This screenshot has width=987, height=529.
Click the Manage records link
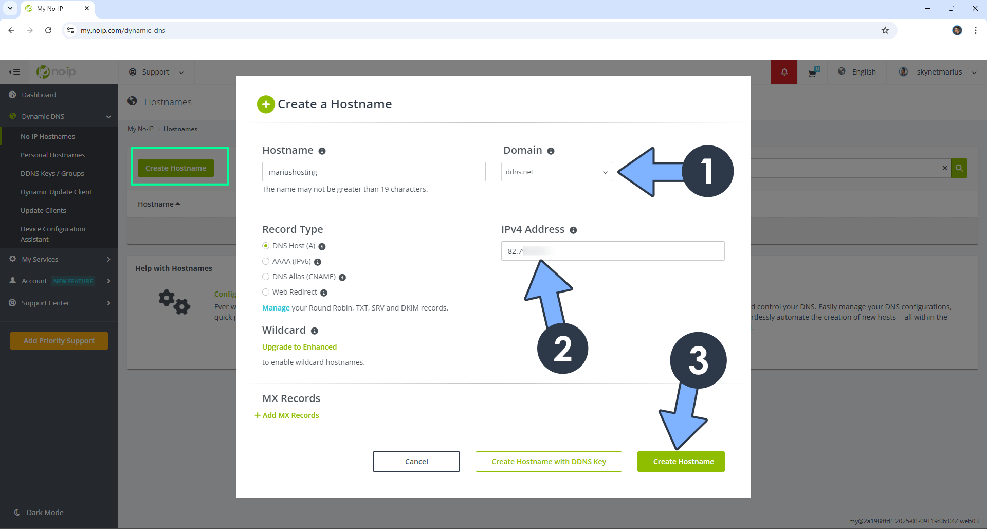(276, 308)
